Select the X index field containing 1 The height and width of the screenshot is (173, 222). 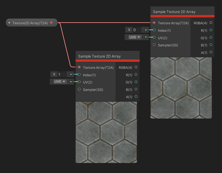pos(61,74)
